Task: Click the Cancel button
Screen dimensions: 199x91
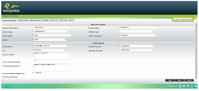Action: coord(189,80)
